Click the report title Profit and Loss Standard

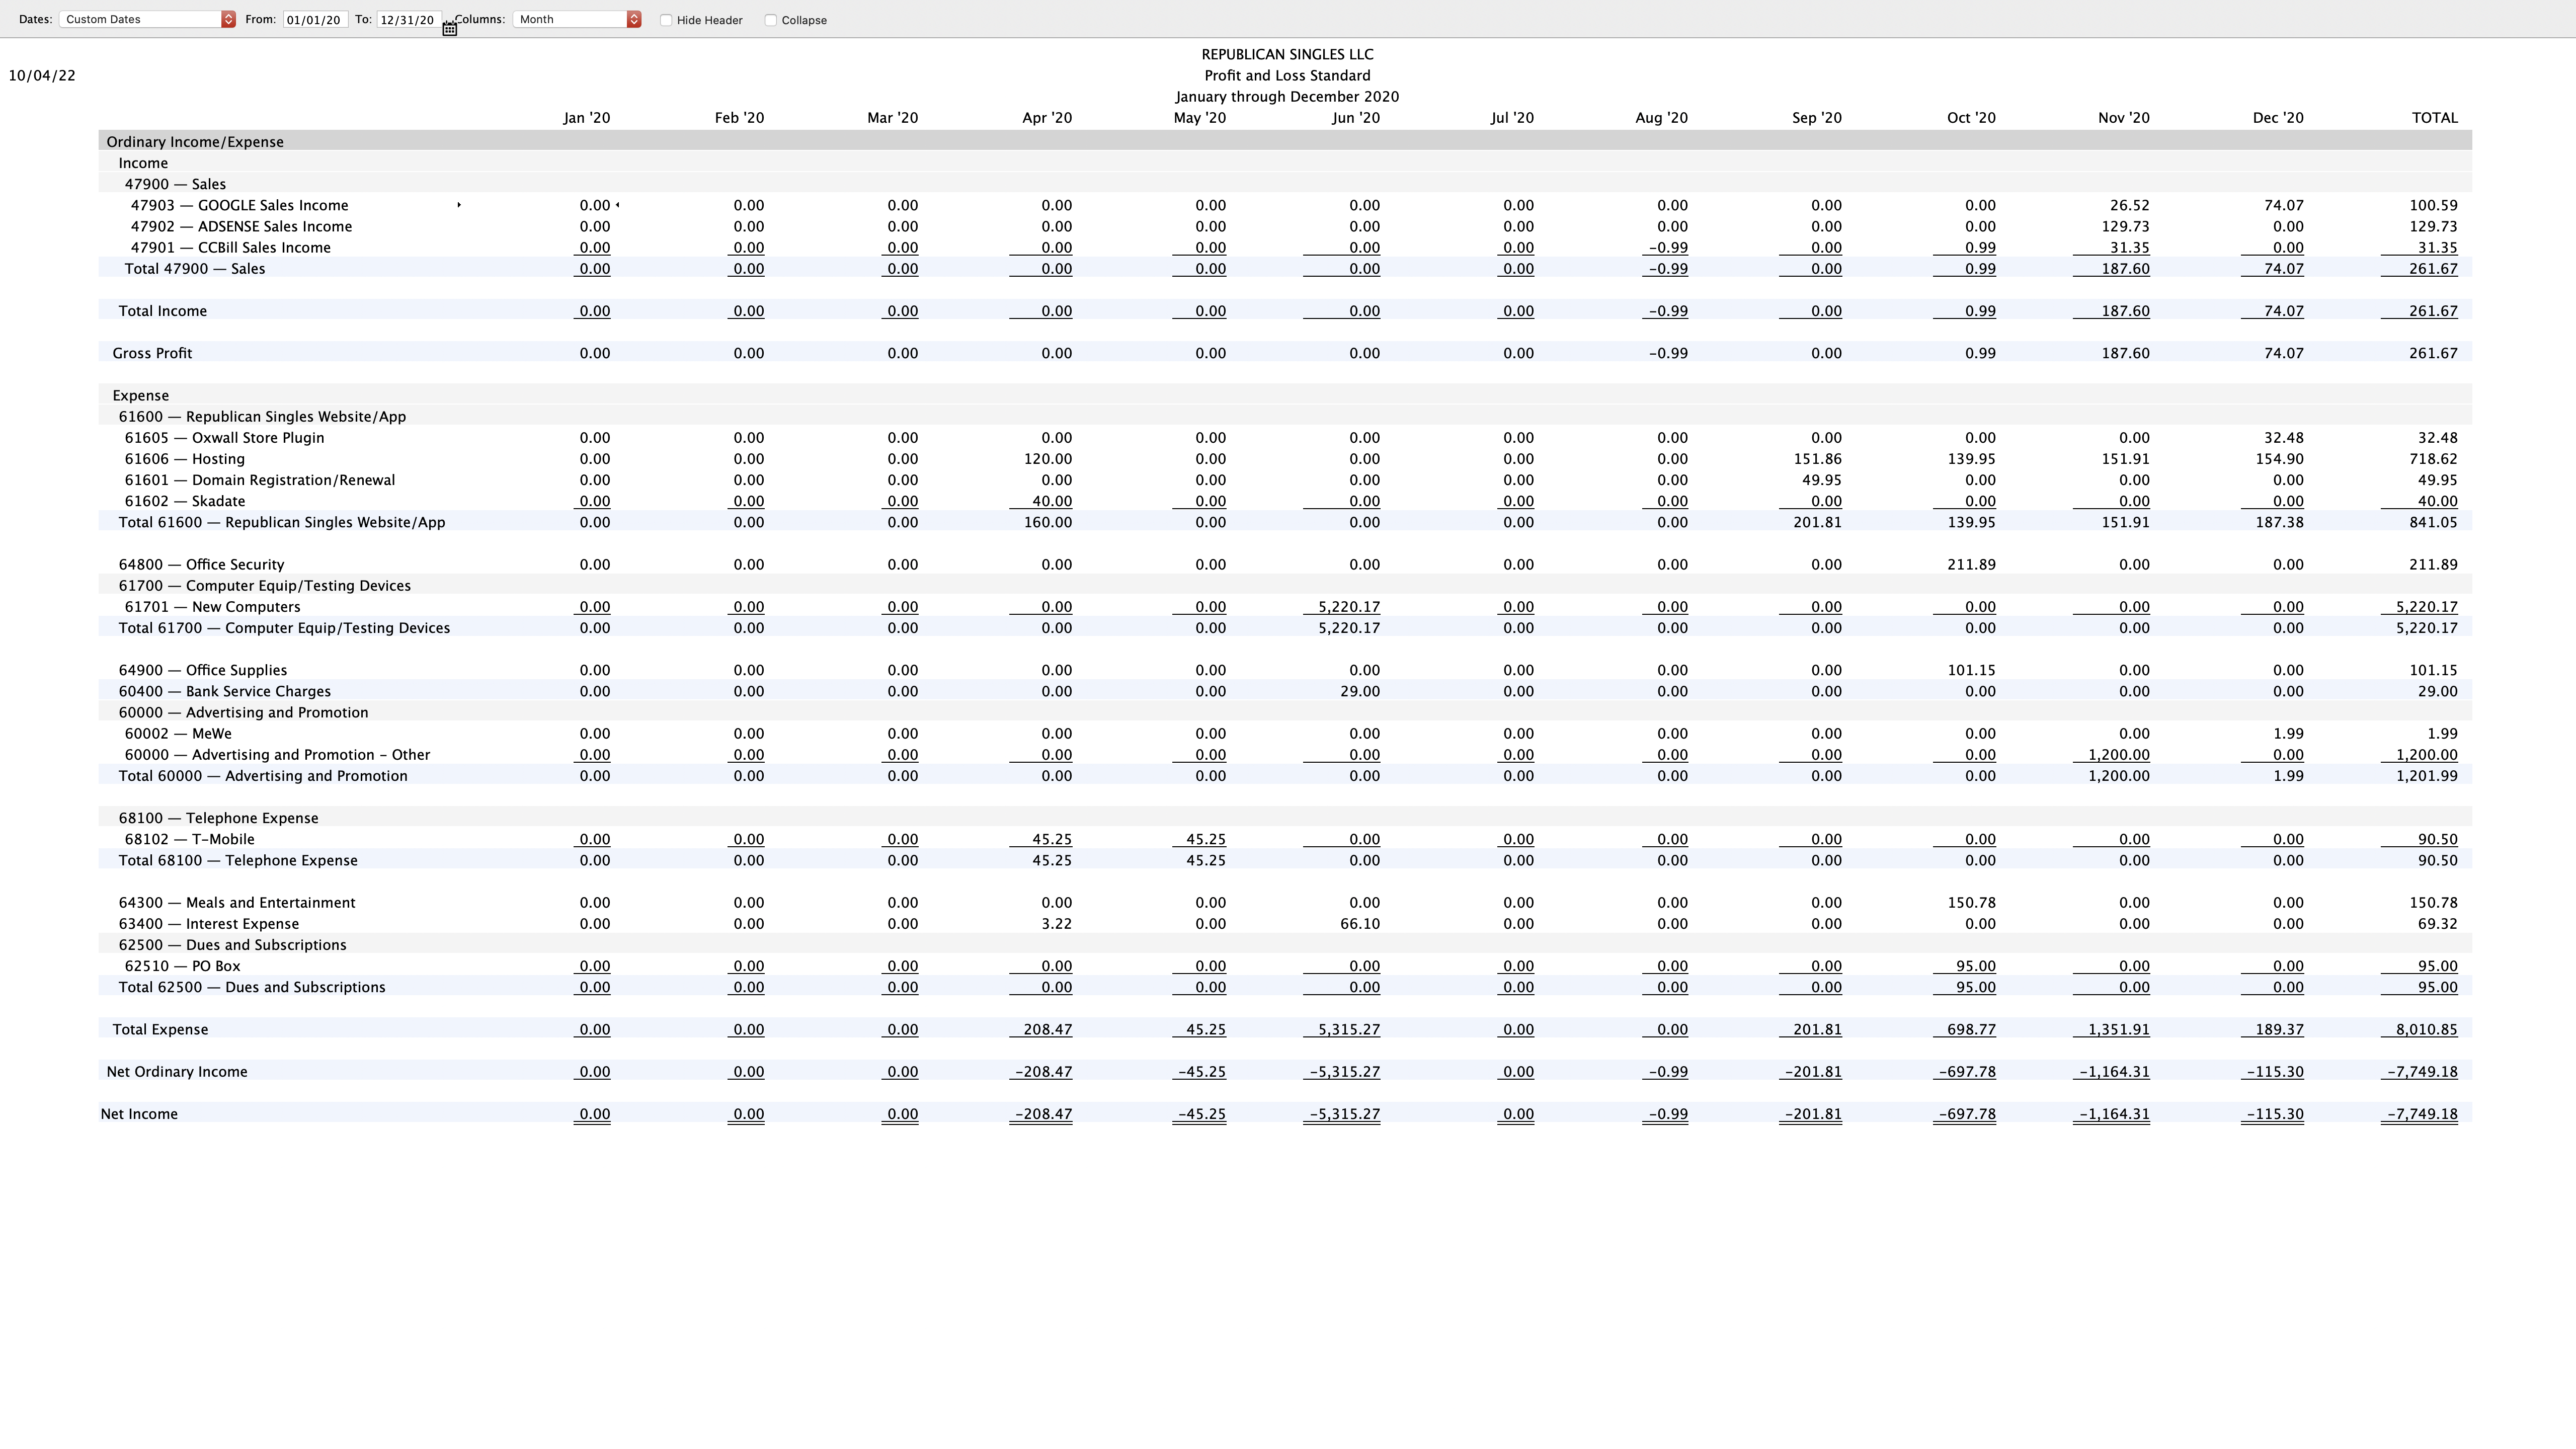point(1287,76)
